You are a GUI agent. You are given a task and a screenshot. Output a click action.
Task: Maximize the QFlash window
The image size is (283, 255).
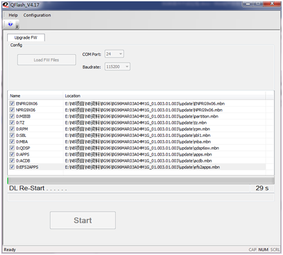coord(258,4)
